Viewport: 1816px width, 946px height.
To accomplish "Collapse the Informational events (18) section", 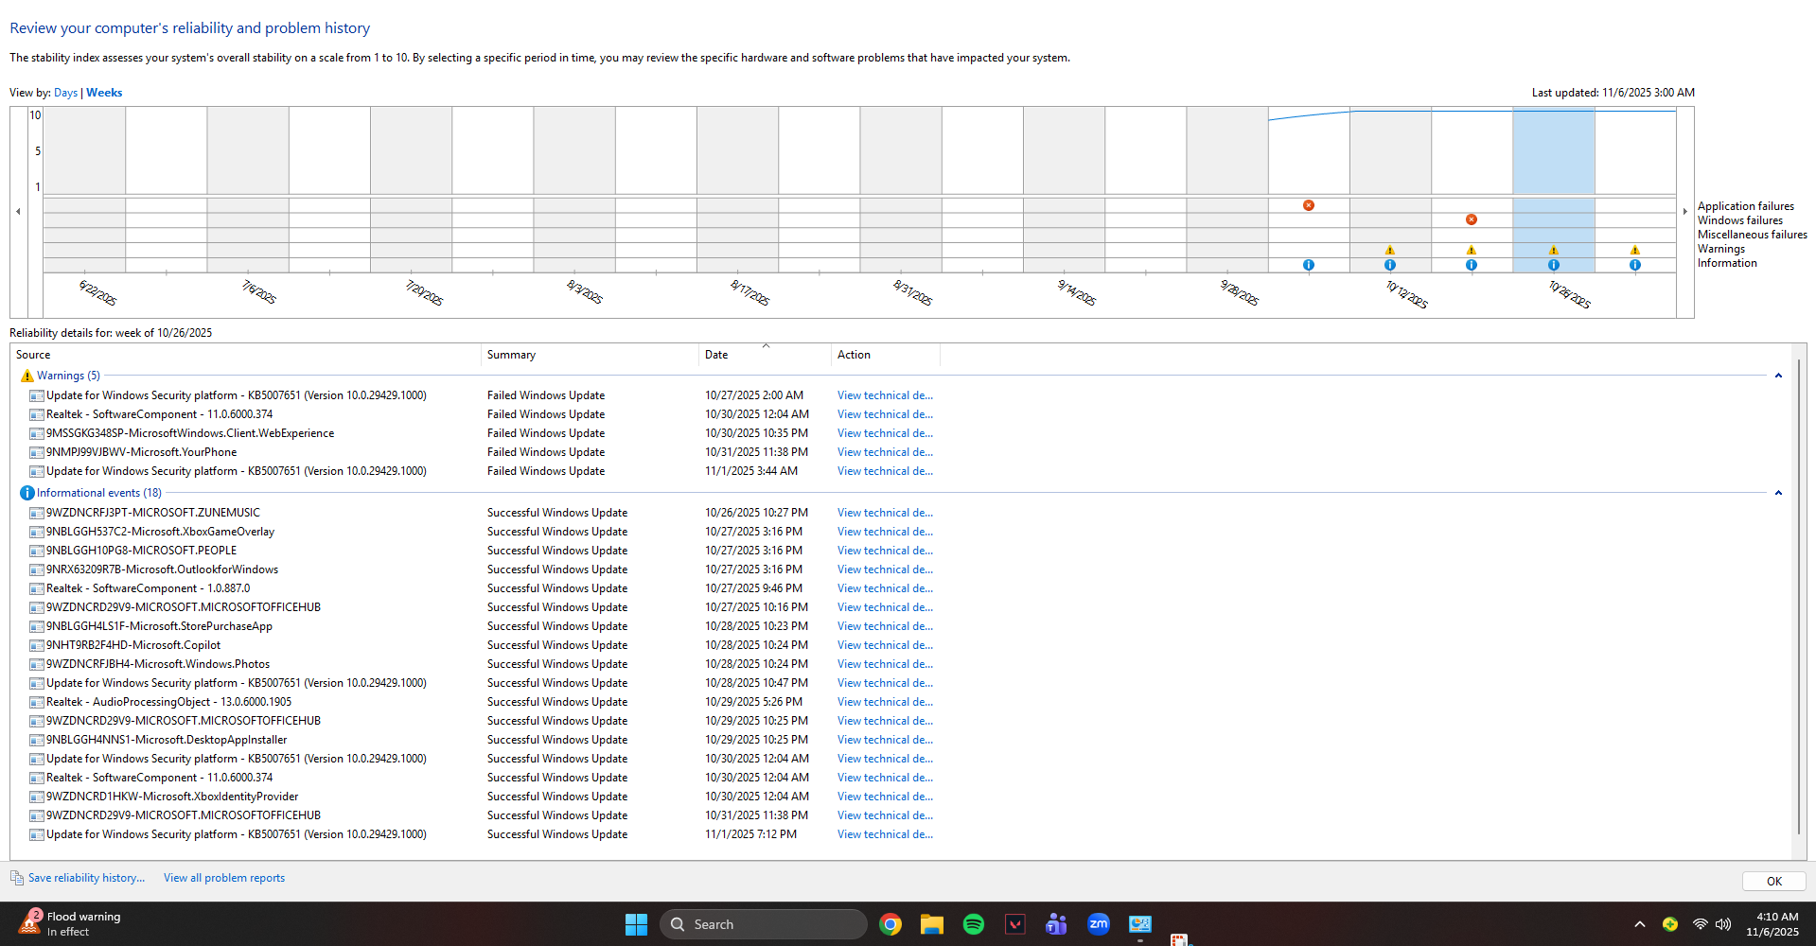I will pos(1778,493).
